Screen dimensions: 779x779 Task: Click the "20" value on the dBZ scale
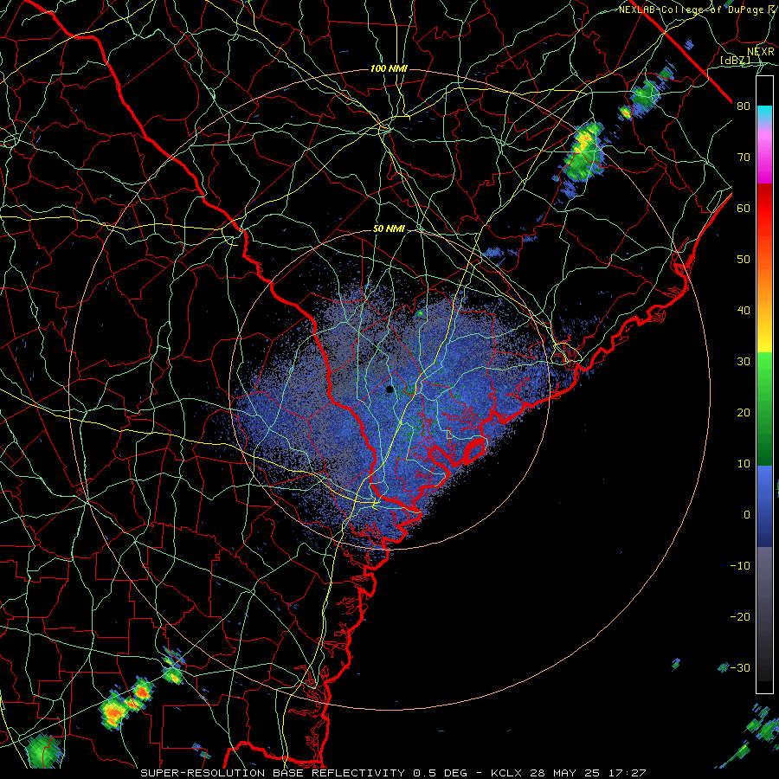[x=744, y=413]
